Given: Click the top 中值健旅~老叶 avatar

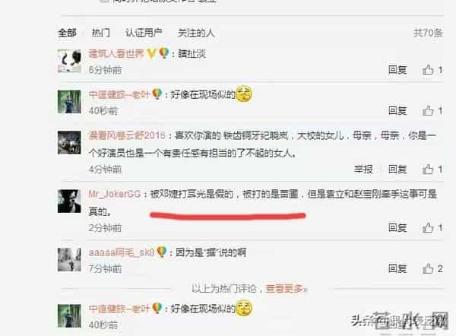Looking at the screenshot, I should (69, 102).
